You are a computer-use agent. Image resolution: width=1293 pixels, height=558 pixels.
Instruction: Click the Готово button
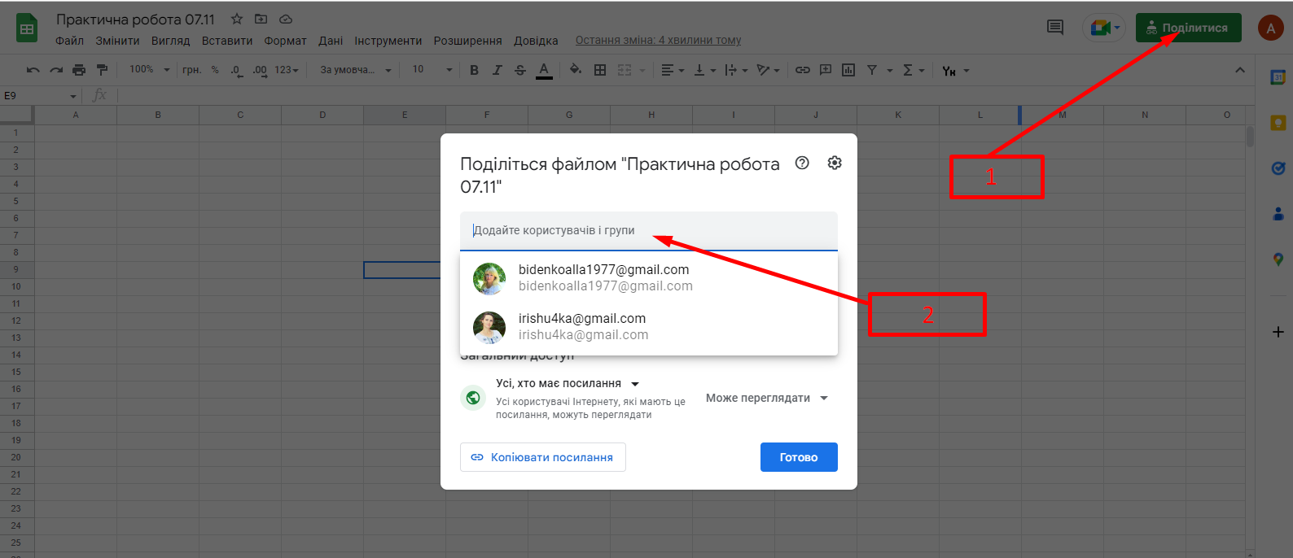(799, 457)
